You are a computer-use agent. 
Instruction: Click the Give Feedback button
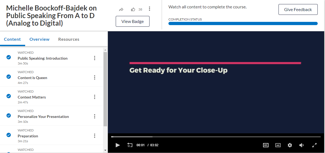click(x=298, y=9)
